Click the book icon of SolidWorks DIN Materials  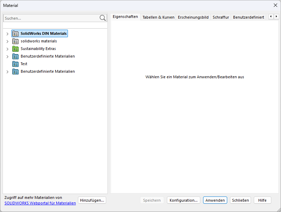15,33
